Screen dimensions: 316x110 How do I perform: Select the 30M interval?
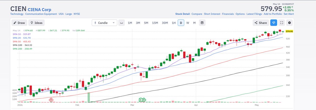point(165,23)
